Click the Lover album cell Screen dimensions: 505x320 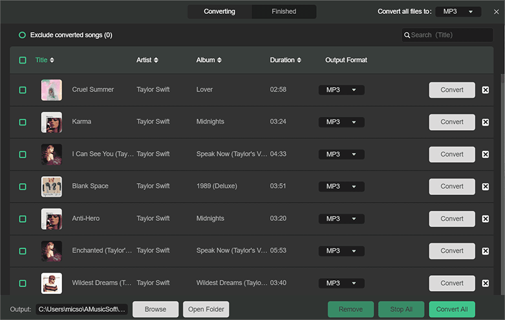pos(205,90)
